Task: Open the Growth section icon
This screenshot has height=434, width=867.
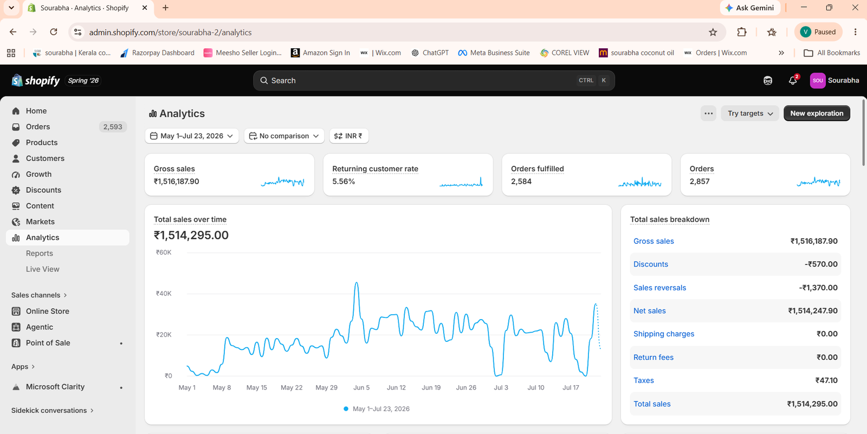Action: pyautogui.click(x=16, y=174)
